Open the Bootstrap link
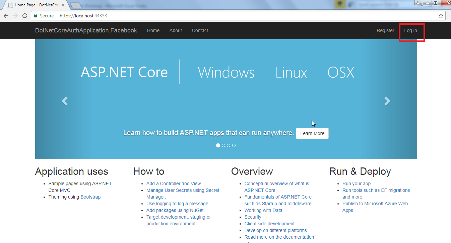 (90, 197)
